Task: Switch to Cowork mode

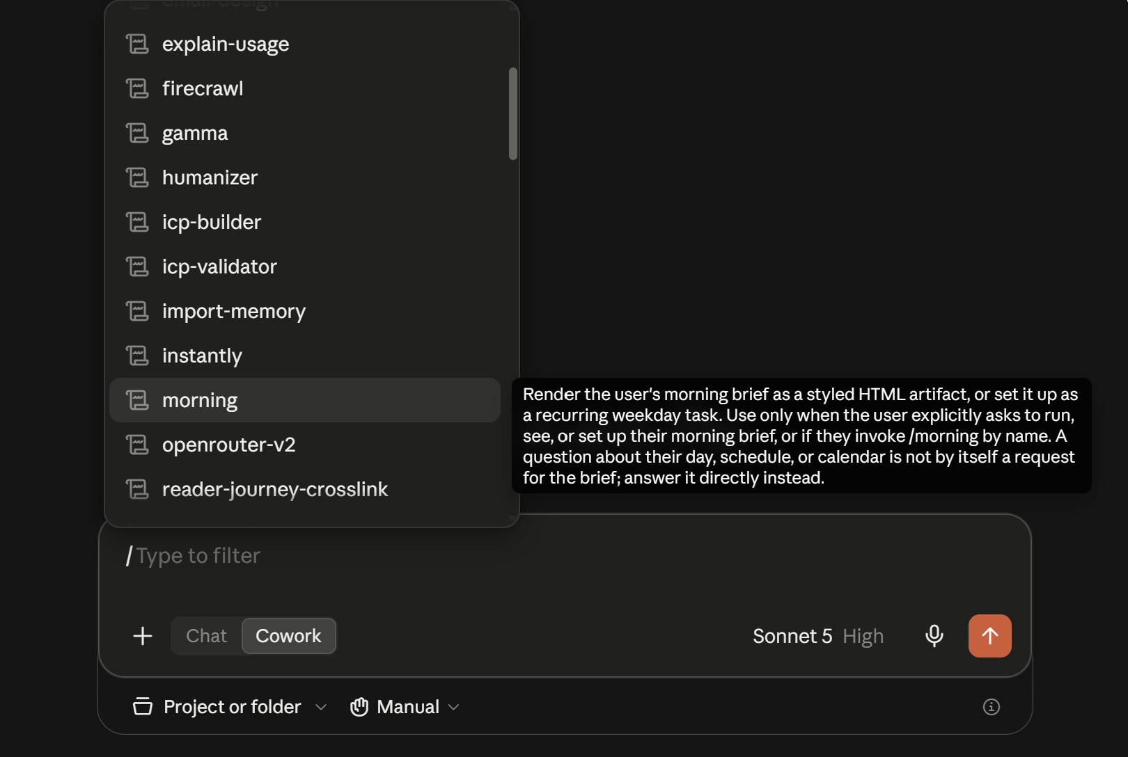Action: click(x=288, y=636)
